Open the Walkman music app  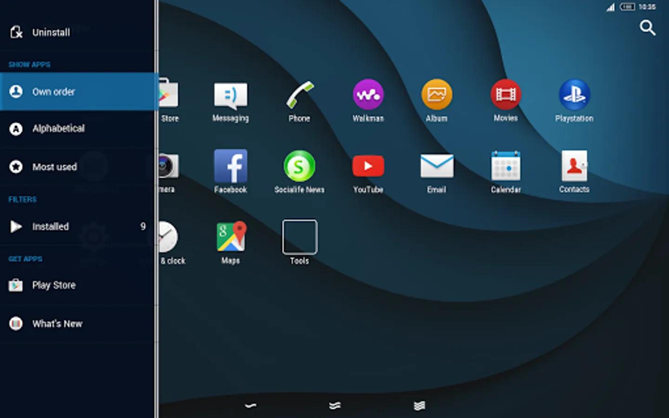coord(368,102)
